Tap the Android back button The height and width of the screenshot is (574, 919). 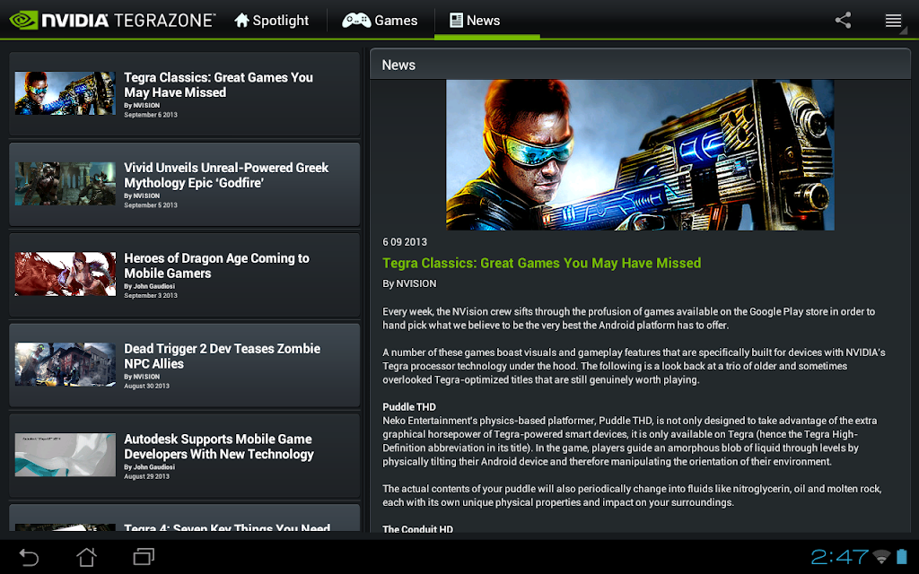(28, 556)
